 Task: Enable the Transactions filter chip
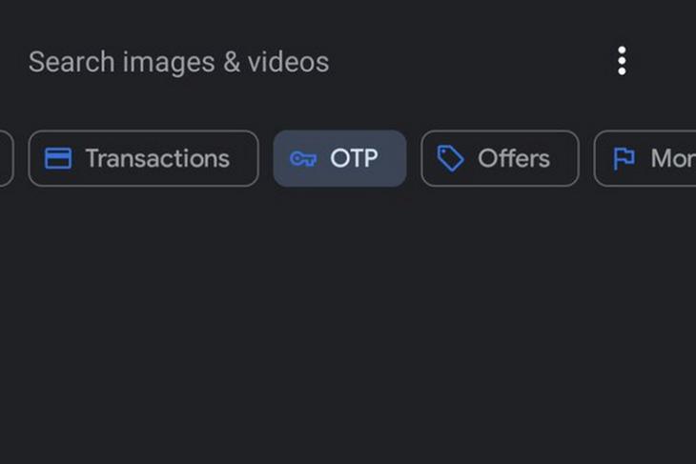click(143, 158)
